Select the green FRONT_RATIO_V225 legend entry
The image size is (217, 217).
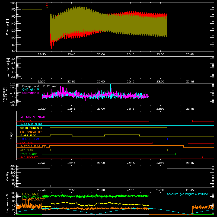pyautogui.click(x=35, y=197)
